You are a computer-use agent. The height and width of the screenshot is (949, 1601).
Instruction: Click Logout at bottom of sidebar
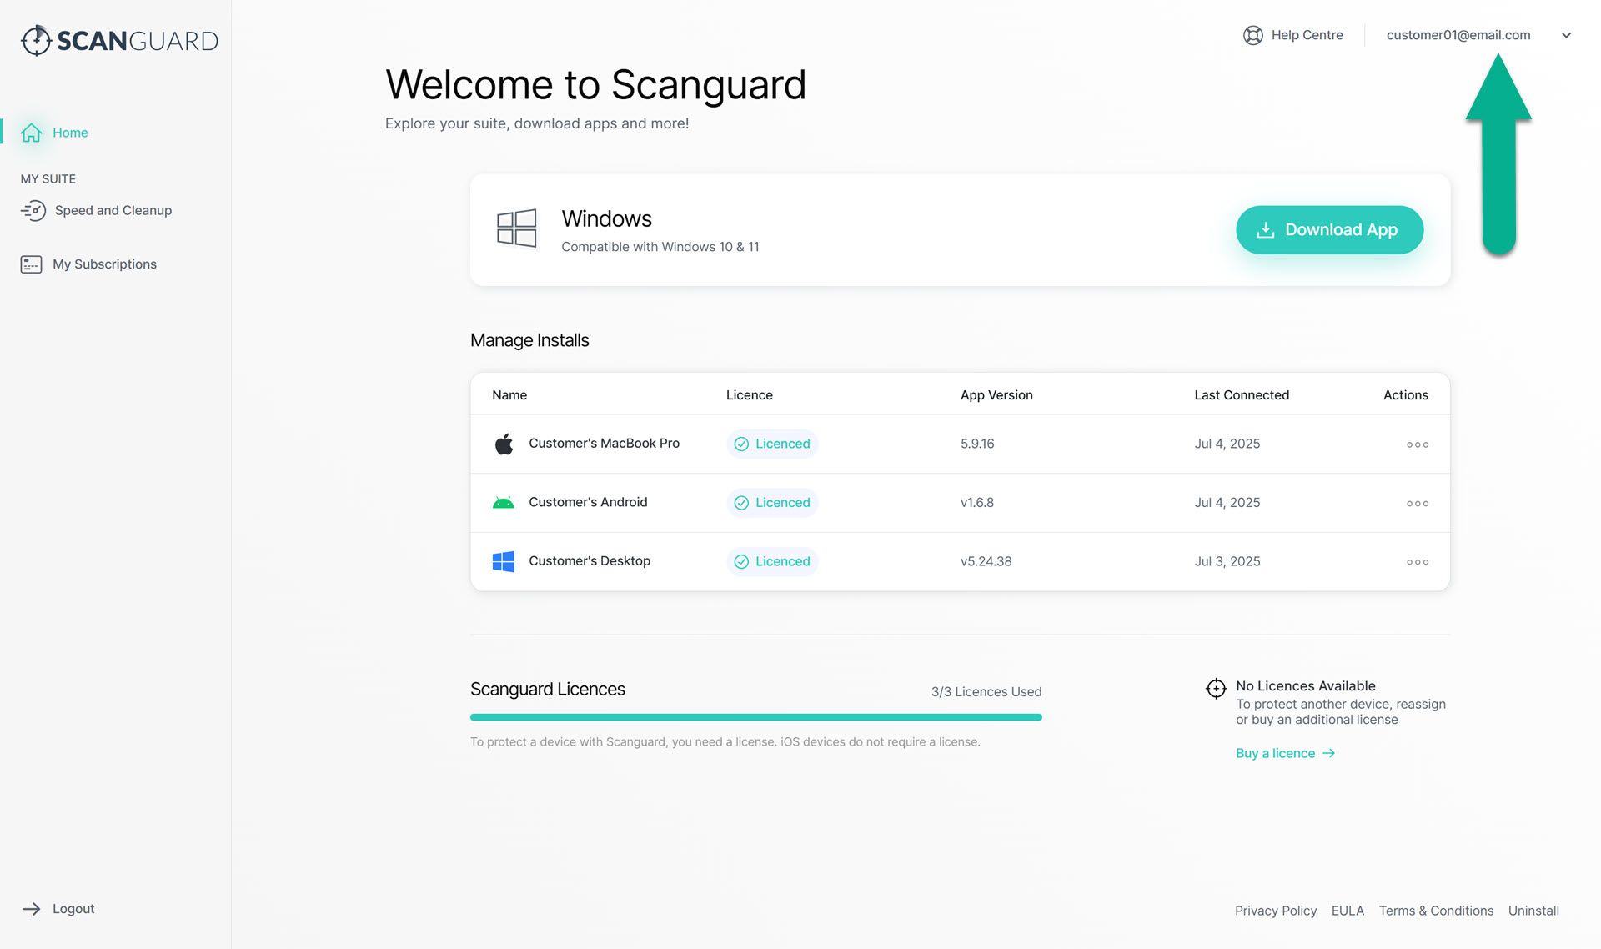coord(73,909)
